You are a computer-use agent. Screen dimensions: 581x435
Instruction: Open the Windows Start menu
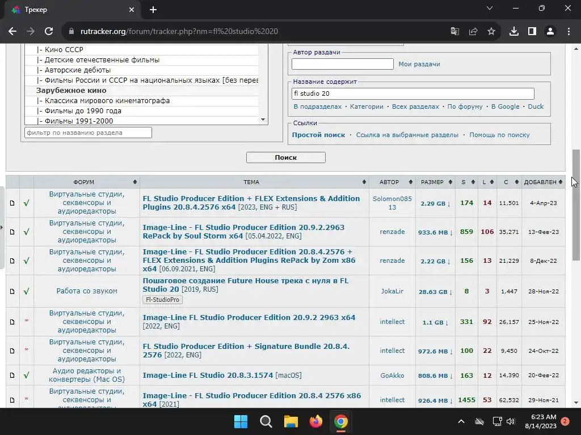(x=241, y=421)
